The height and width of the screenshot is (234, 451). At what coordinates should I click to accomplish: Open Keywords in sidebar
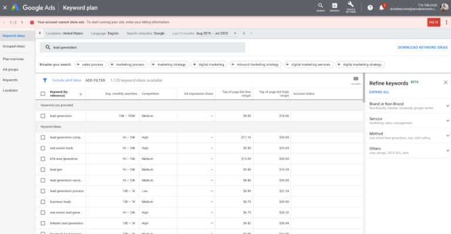(10, 80)
